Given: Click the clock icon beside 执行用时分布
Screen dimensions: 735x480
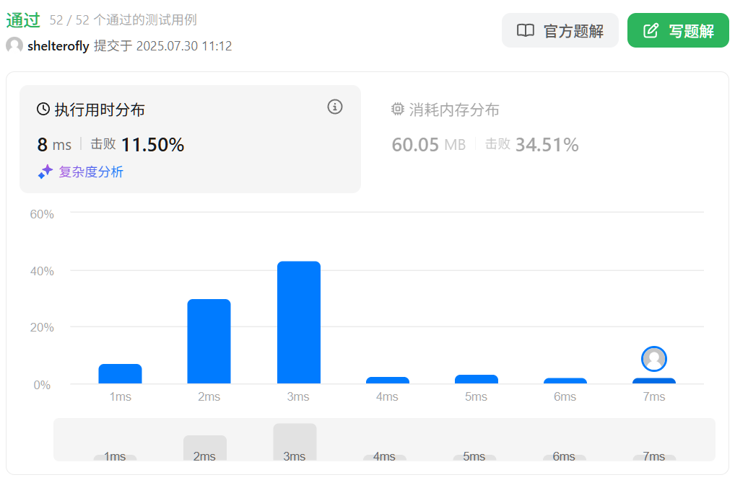Looking at the screenshot, I should coord(43,110).
